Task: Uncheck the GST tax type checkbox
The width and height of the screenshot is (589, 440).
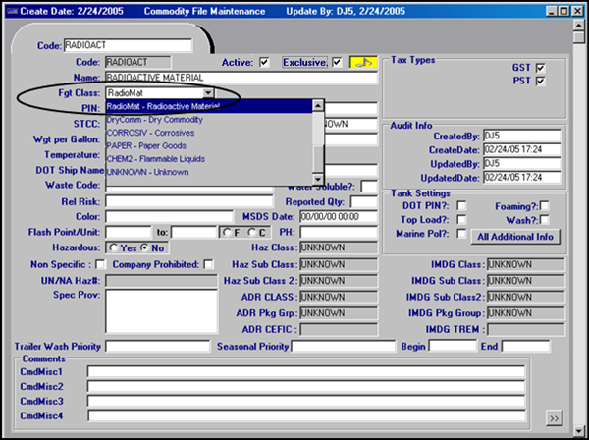Action: pyautogui.click(x=539, y=67)
